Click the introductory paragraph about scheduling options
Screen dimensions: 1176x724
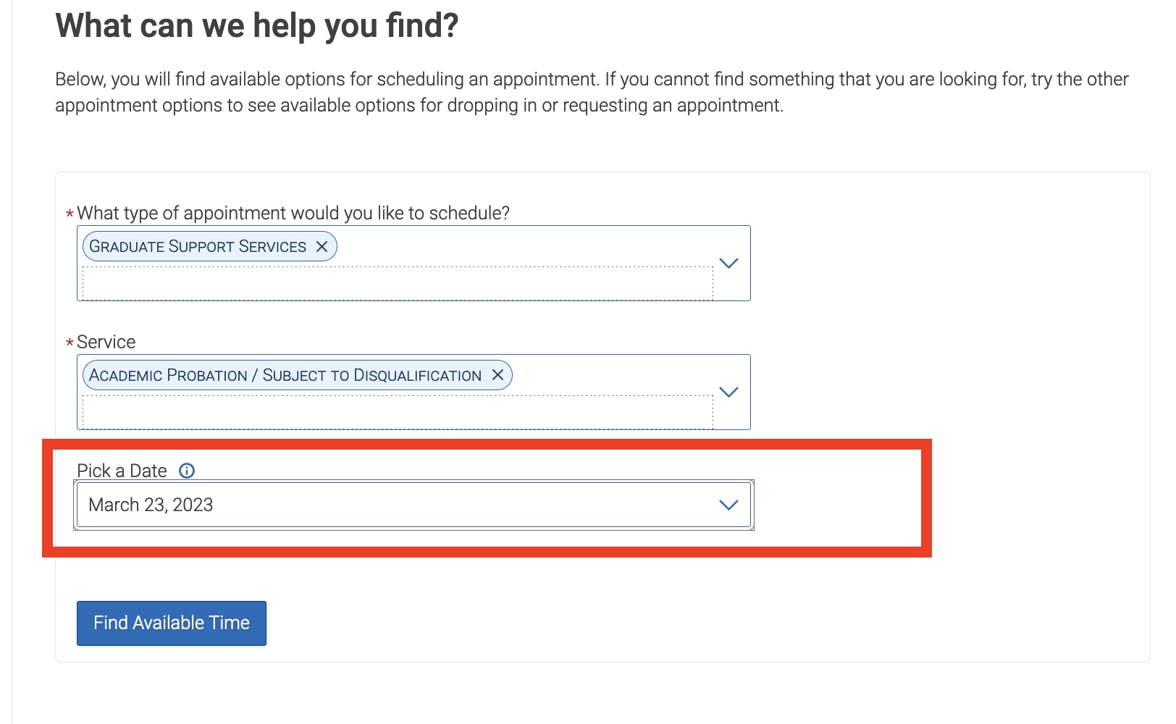tap(592, 92)
